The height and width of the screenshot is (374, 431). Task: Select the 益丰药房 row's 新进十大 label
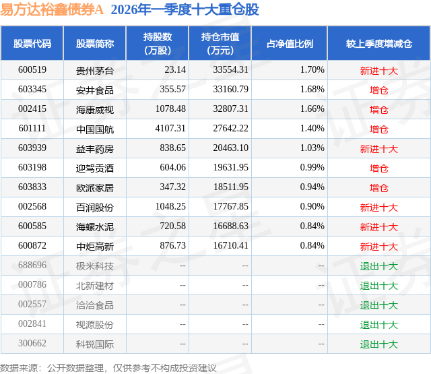coord(379,149)
